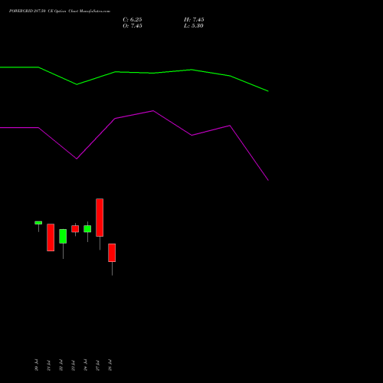Select the small green candle for 24 Jul

[x=87, y=229]
